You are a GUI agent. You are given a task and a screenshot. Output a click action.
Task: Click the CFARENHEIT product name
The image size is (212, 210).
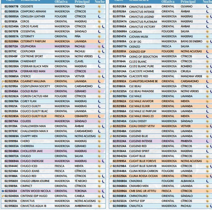pos(28,61)
